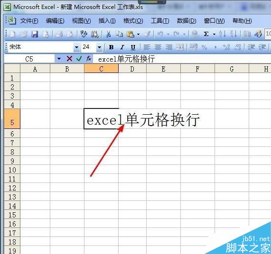Click the Insert Function fx icon

[x=89, y=59]
